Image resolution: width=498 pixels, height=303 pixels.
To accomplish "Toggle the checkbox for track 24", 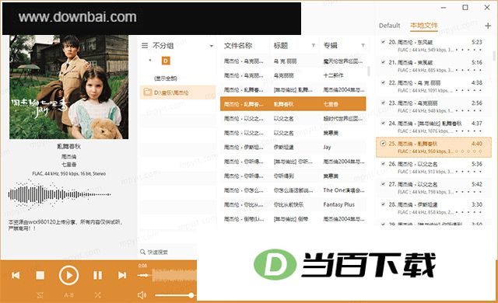I will click(x=383, y=123).
